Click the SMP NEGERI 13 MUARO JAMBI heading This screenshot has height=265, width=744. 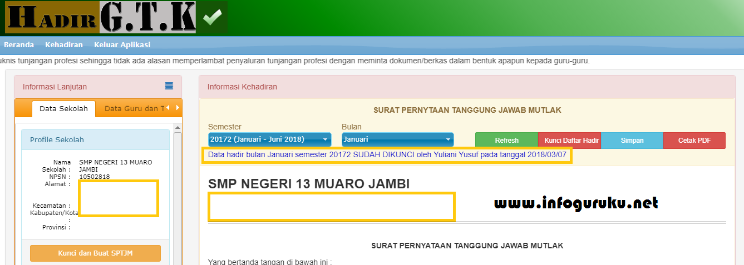click(309, 184)
